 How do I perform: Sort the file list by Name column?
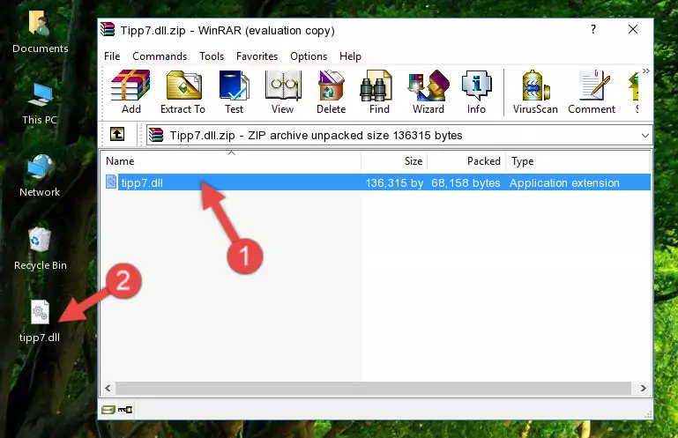231,161
